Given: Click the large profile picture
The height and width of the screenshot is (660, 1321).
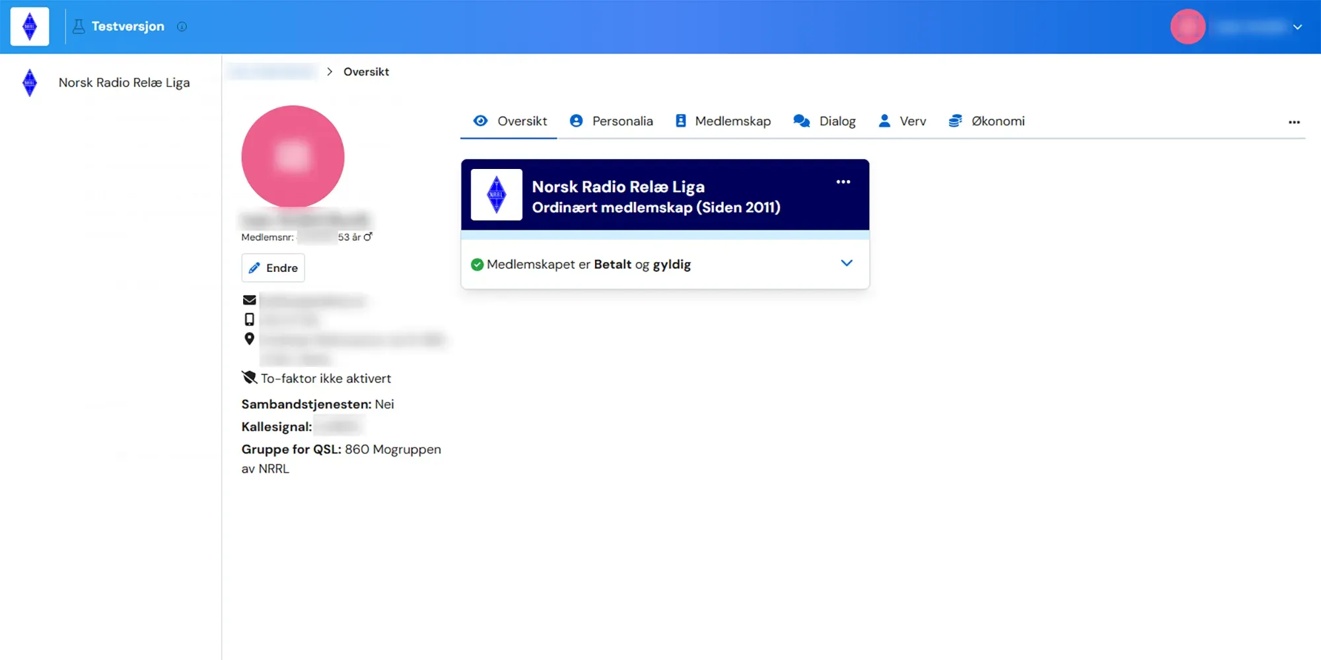Looking at the screenshot, I should pos(293,157).
